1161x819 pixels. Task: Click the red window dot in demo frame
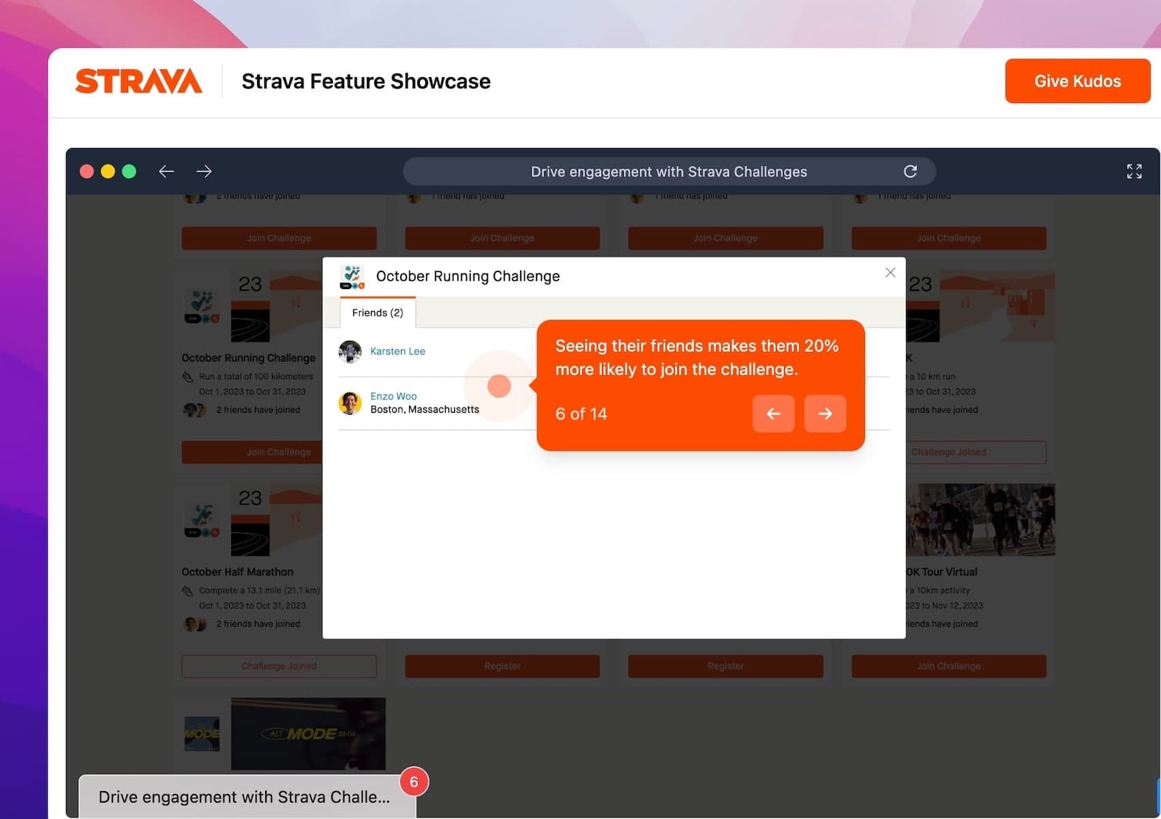(87, 171)
